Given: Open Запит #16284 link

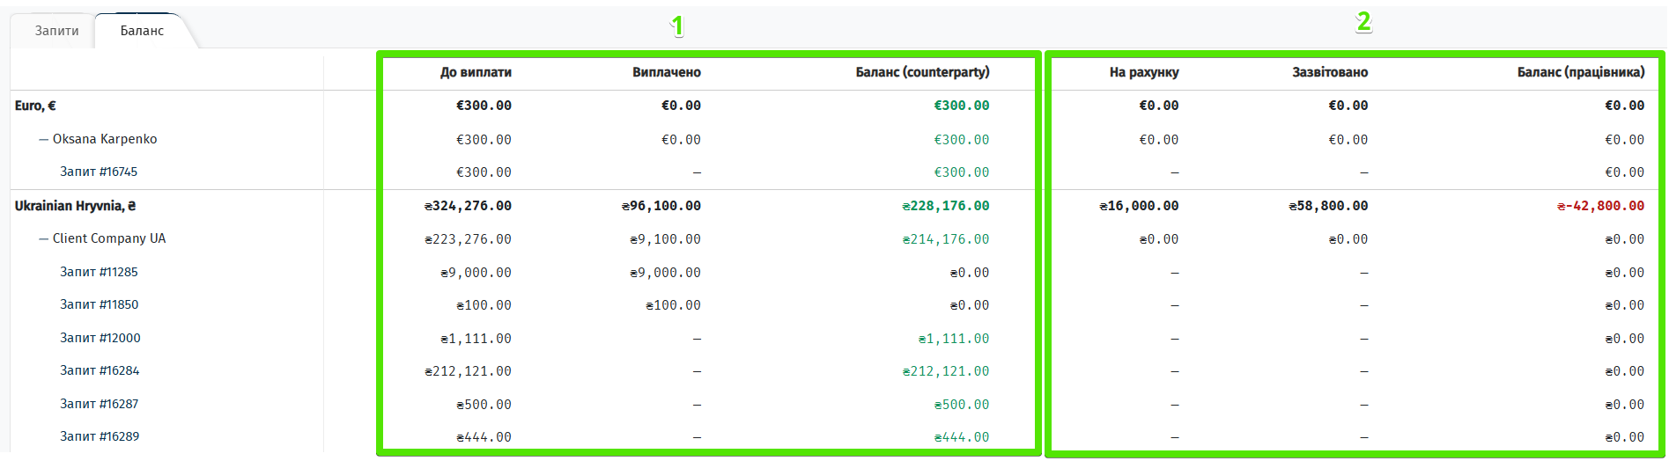Looking at the screenshot, I should click(99, 370).
